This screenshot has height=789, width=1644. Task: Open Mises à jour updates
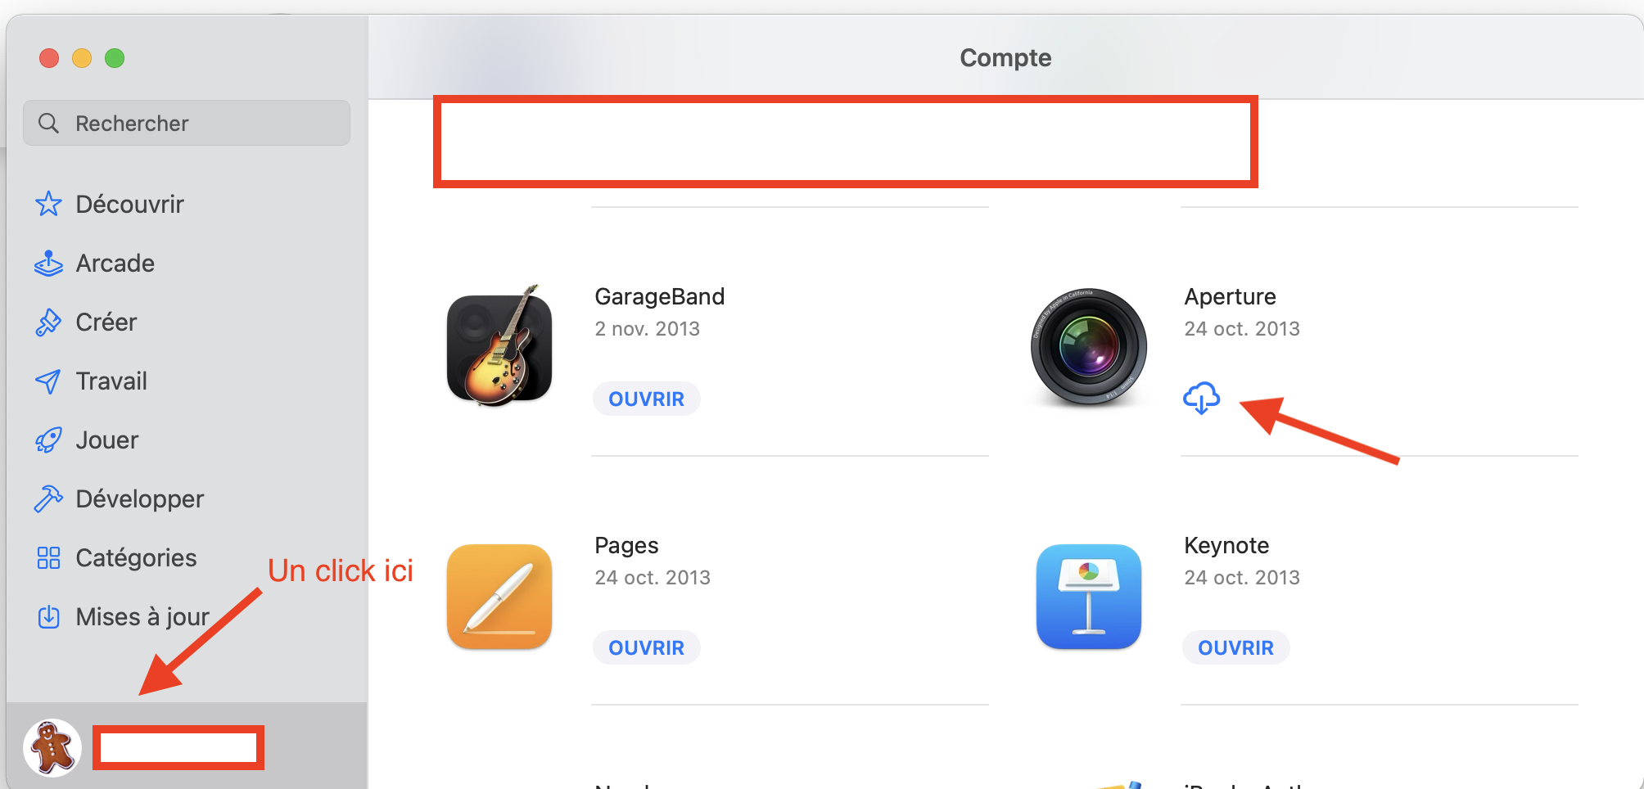click(x=142, y=617)
